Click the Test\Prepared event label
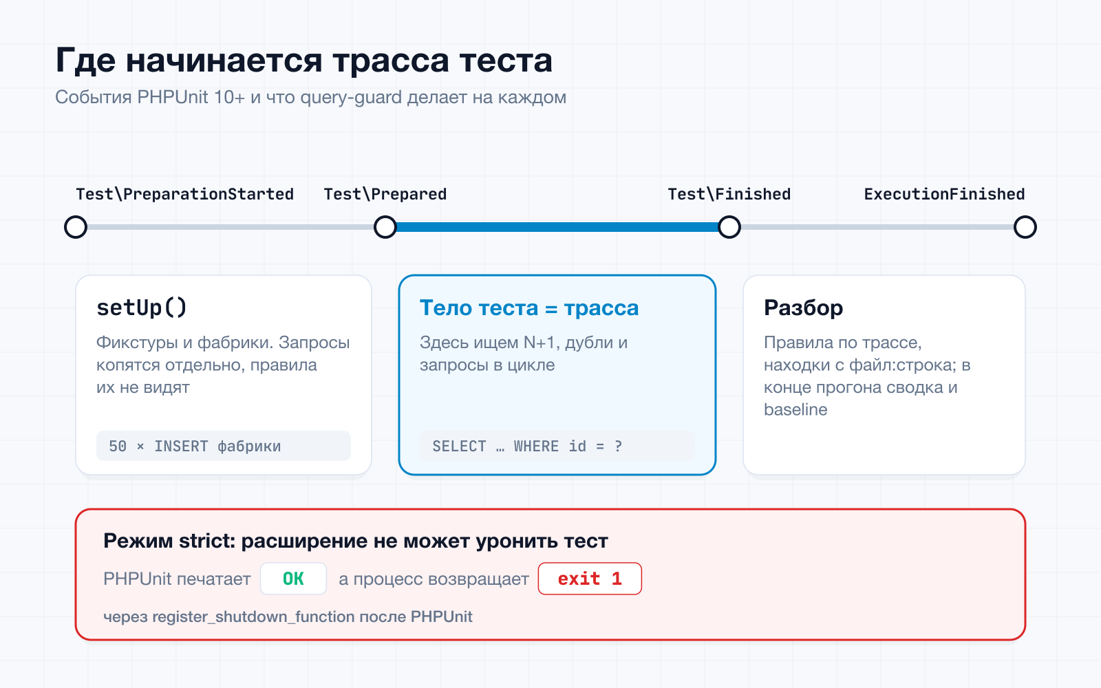Image resolution: width=1101 pixels, height=688 pixels. [385, 194]
